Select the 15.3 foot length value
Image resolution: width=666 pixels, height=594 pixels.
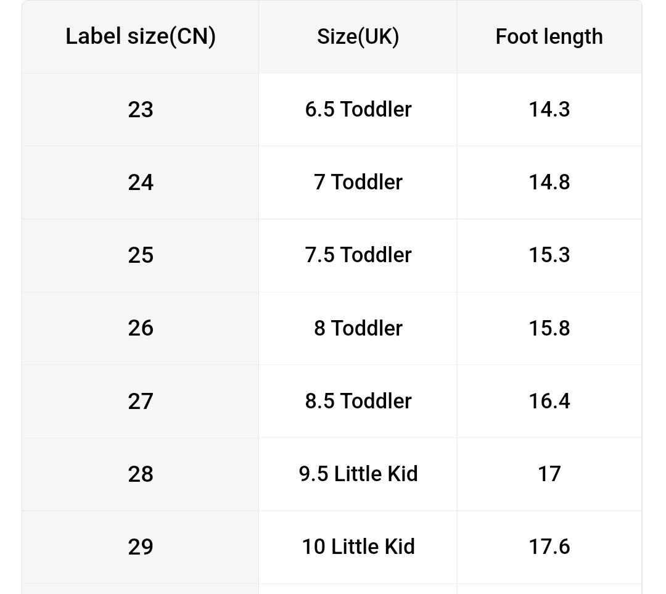pyautogui.click(x=549, y=255)
